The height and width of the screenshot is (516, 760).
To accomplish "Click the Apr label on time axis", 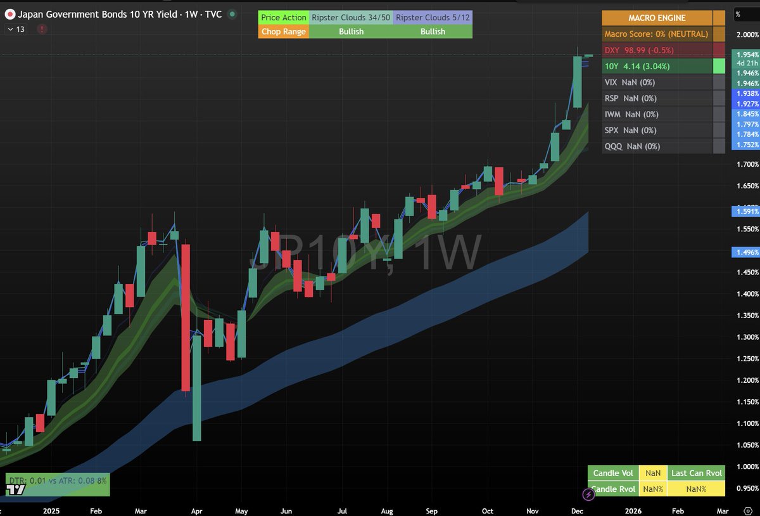I will point(196,510).
